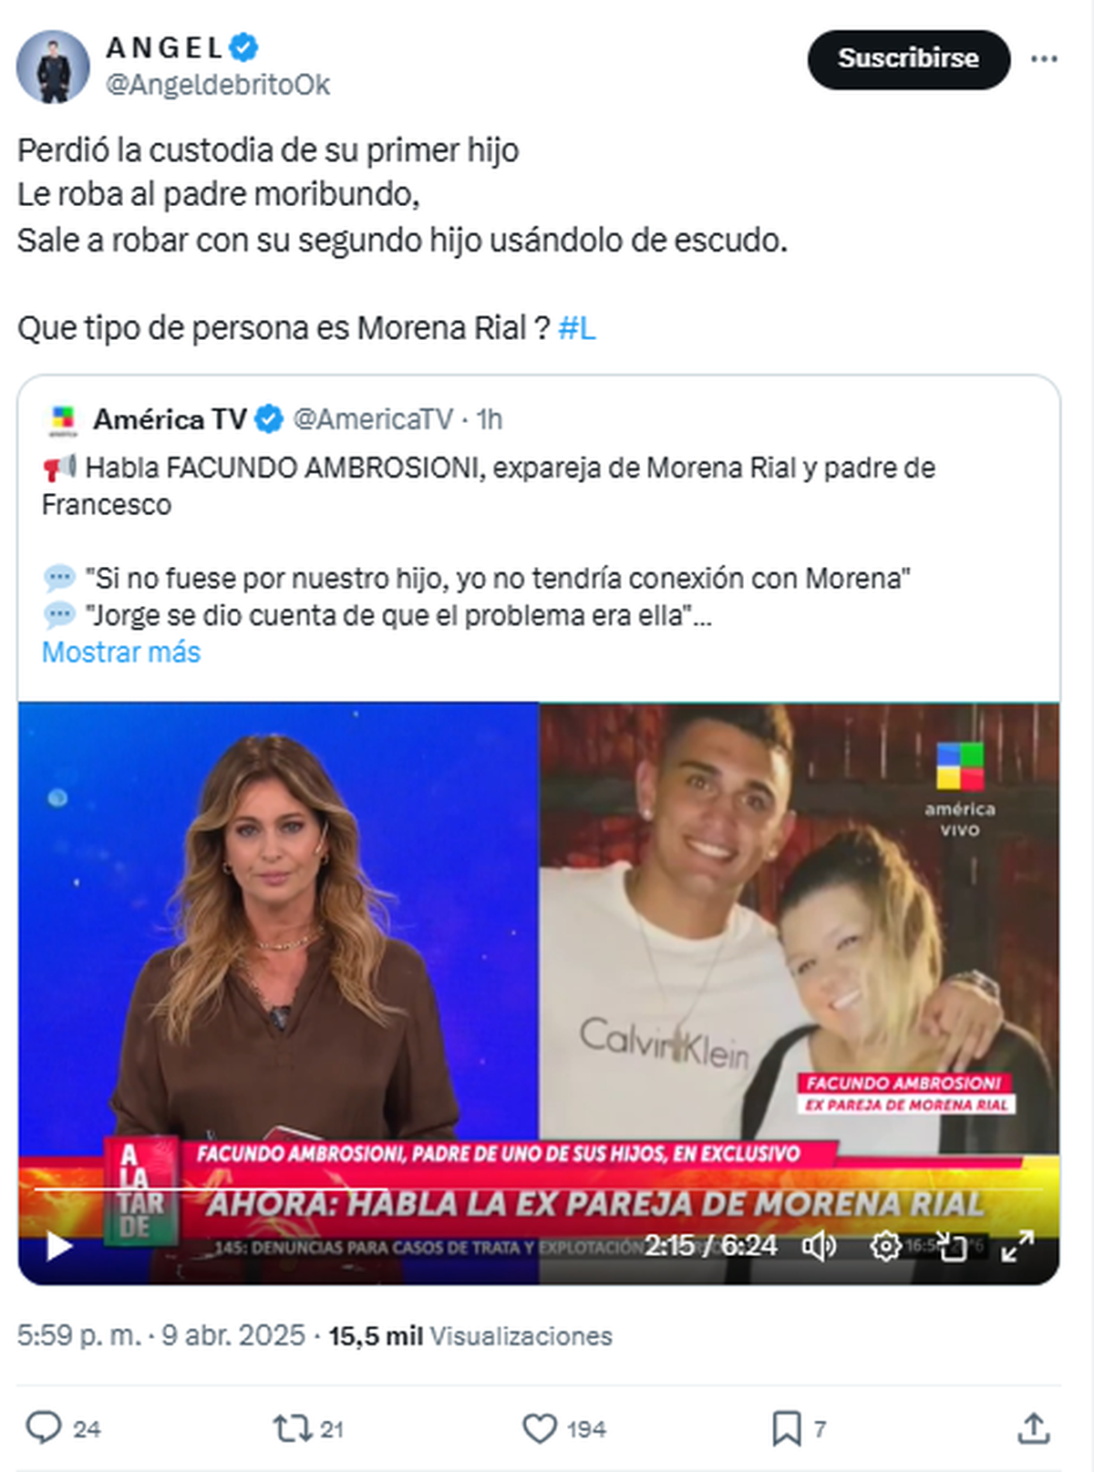Click the reply speech bubble icon
Image resolution: width=1094 pixels, height=1472 pixels.
pos(43,1427)
